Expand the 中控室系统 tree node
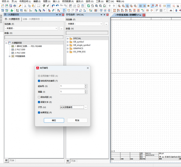Viewport: 181px width, 167px height. 9,56
